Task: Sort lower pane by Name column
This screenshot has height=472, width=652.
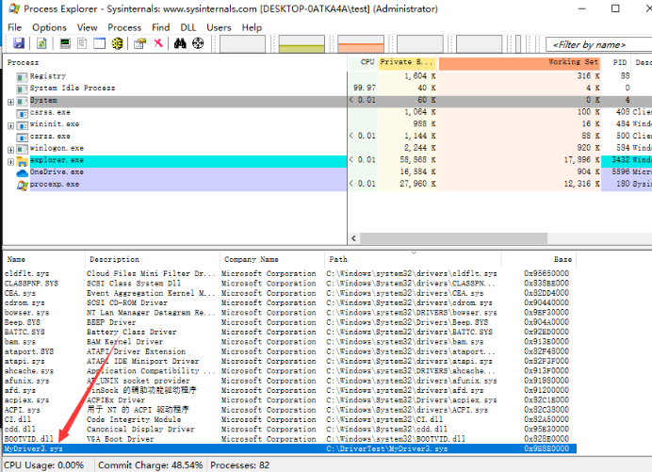Action: [x=44, y=259]
